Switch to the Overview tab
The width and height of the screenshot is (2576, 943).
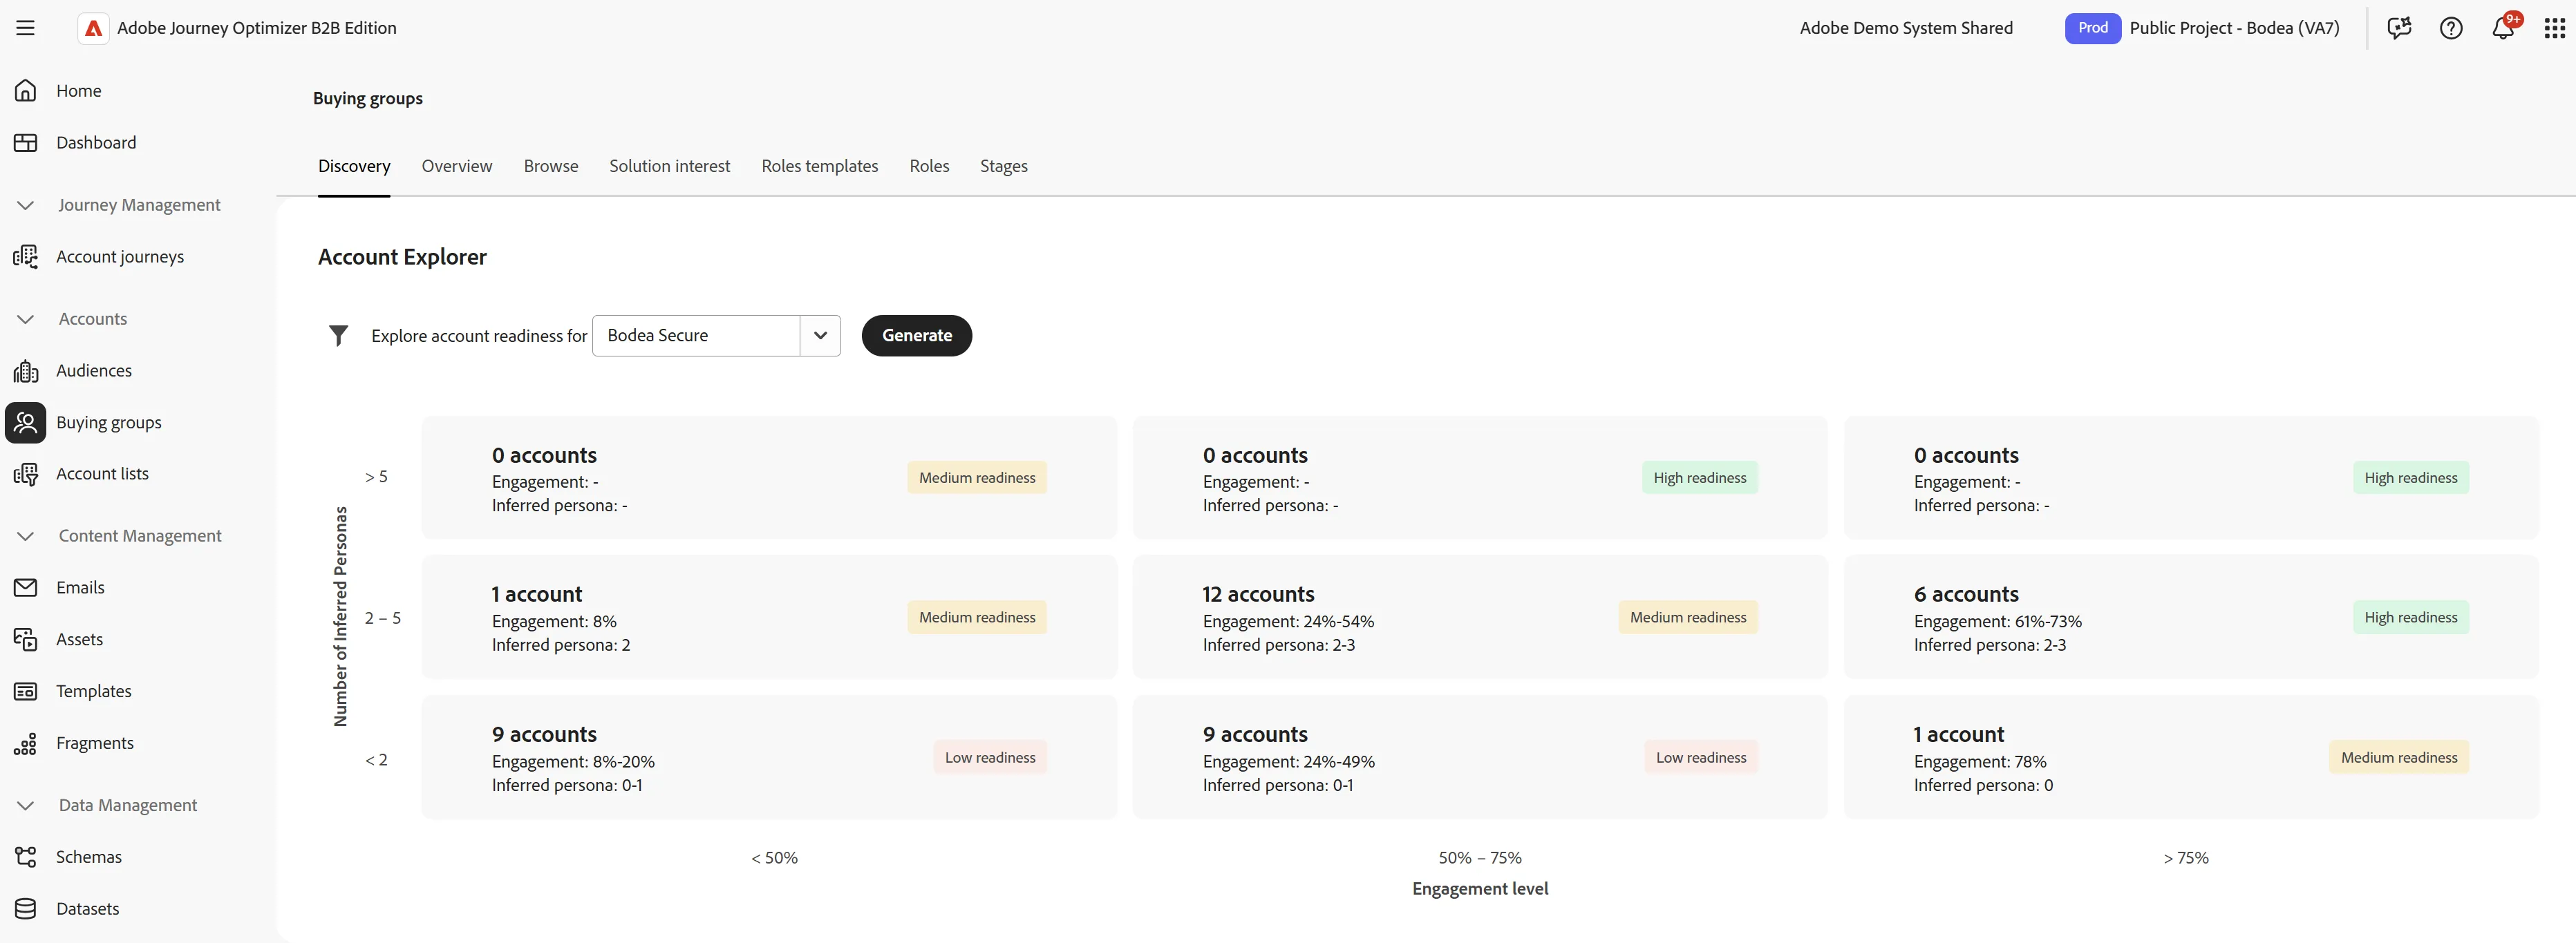(x=457, y=166)
